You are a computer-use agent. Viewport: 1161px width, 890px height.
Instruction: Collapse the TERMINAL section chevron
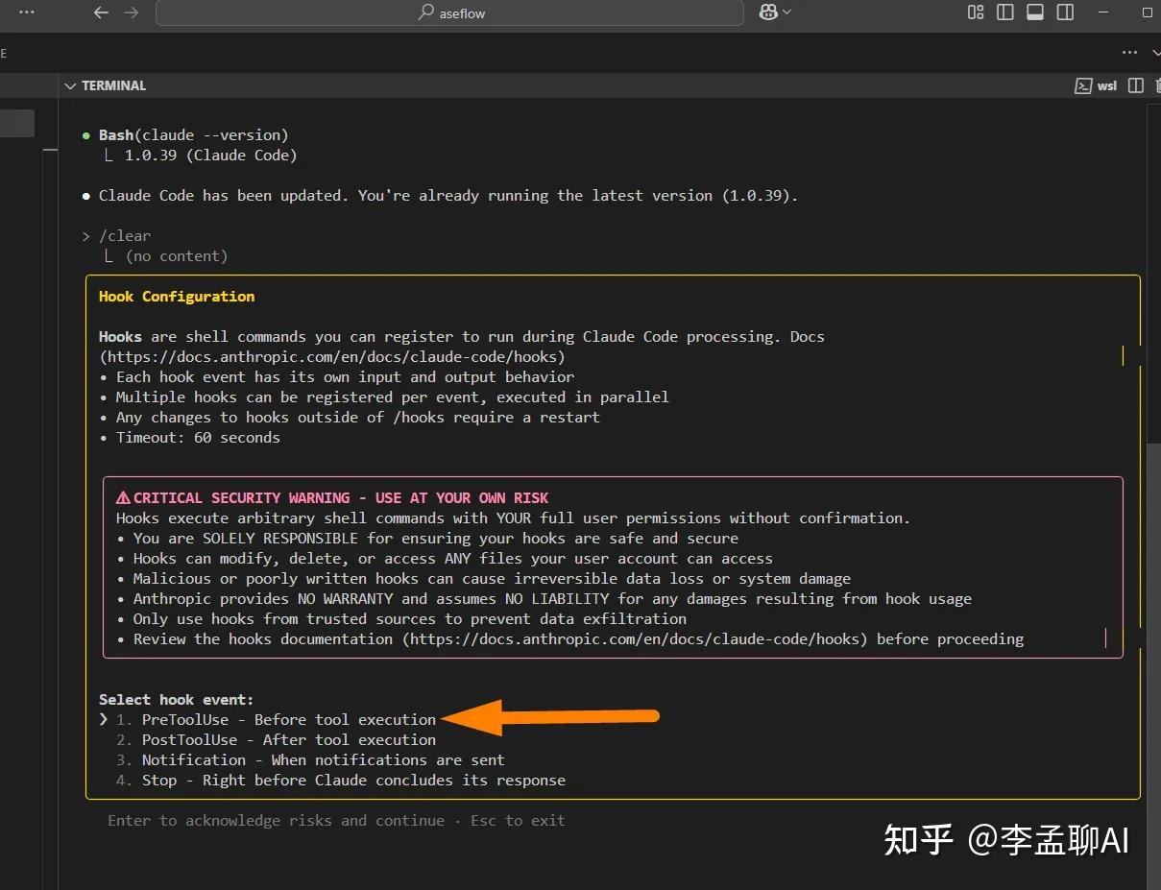tap(70, 85)
